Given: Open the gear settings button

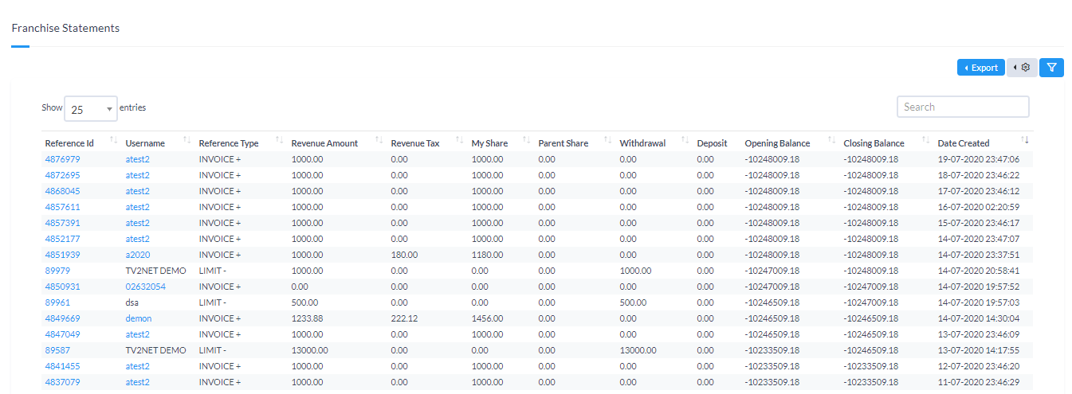Looking at the screenshot, I should point(1022,68).
